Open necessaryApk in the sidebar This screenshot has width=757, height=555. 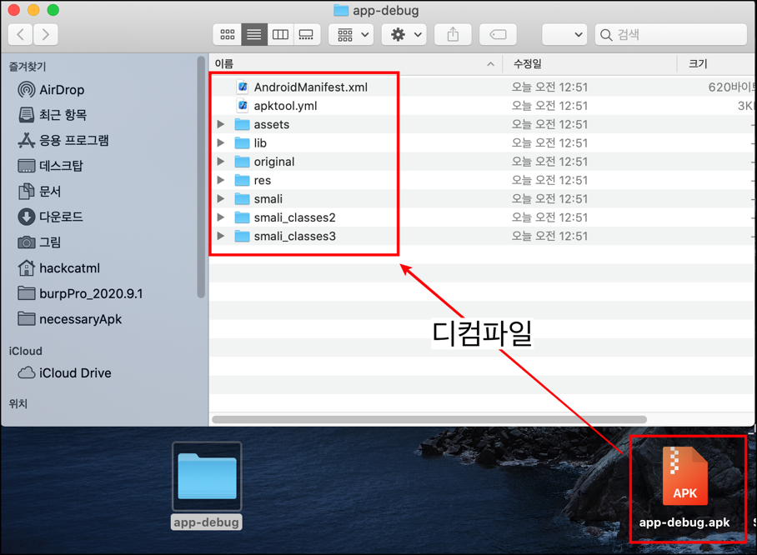pyautogui.click(x=69, y=319)
